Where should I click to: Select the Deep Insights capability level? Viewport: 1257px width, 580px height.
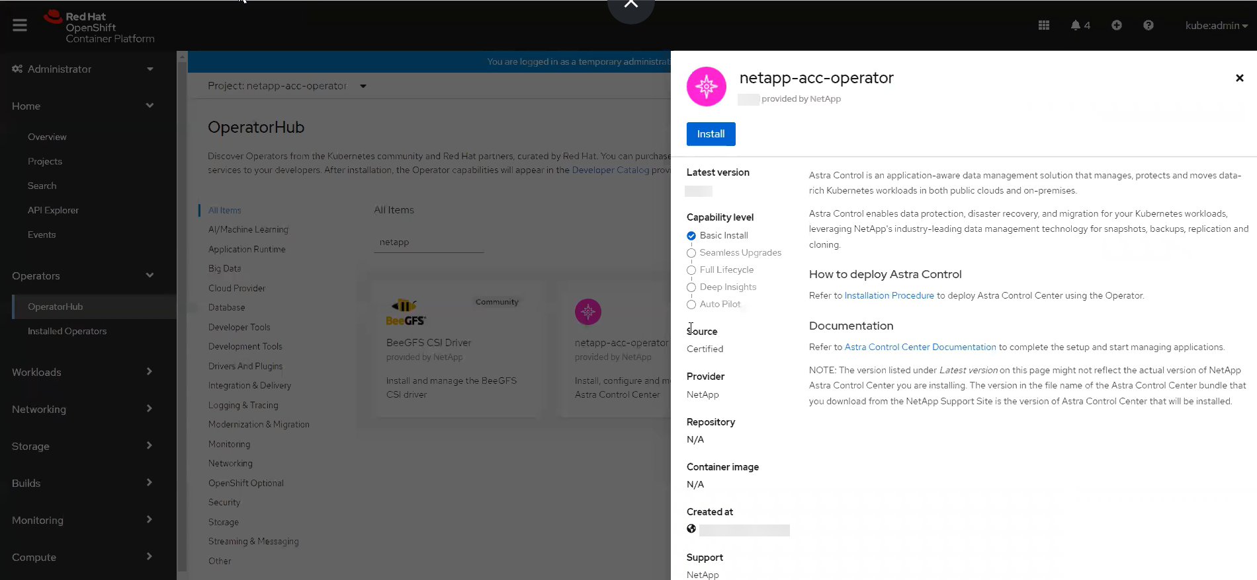691,287
